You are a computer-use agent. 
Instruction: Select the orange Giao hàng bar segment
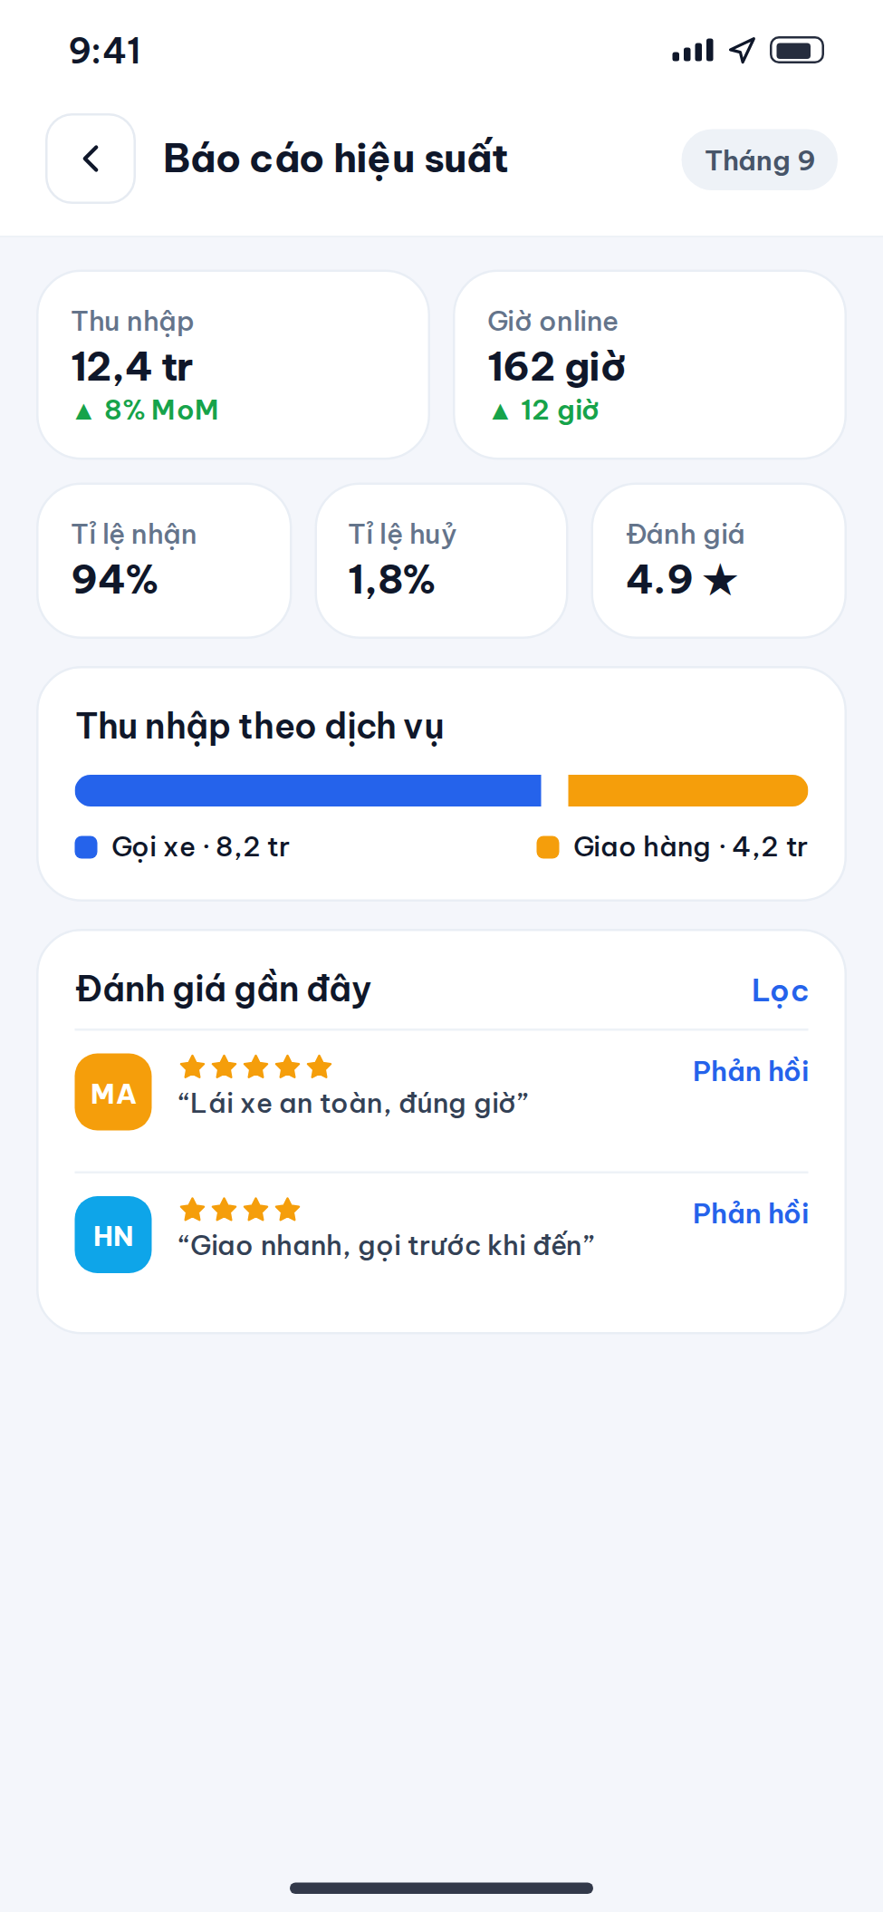tap(687, 790)
